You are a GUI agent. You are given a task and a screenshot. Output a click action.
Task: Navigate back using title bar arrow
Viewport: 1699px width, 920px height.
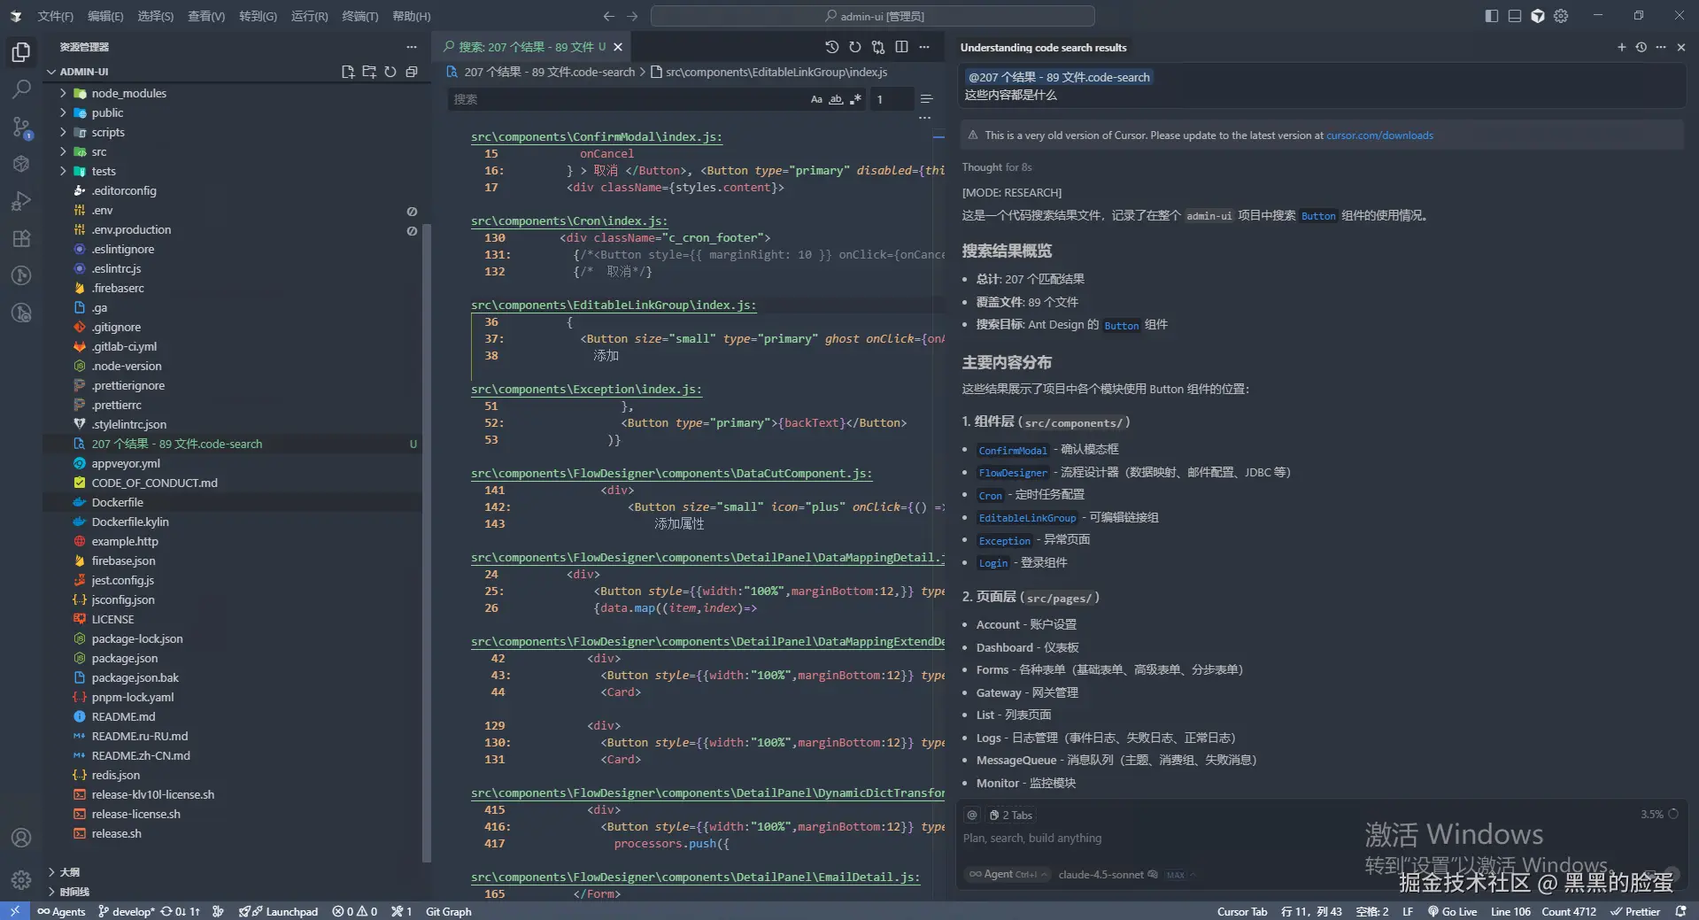[x=609, y=16]
